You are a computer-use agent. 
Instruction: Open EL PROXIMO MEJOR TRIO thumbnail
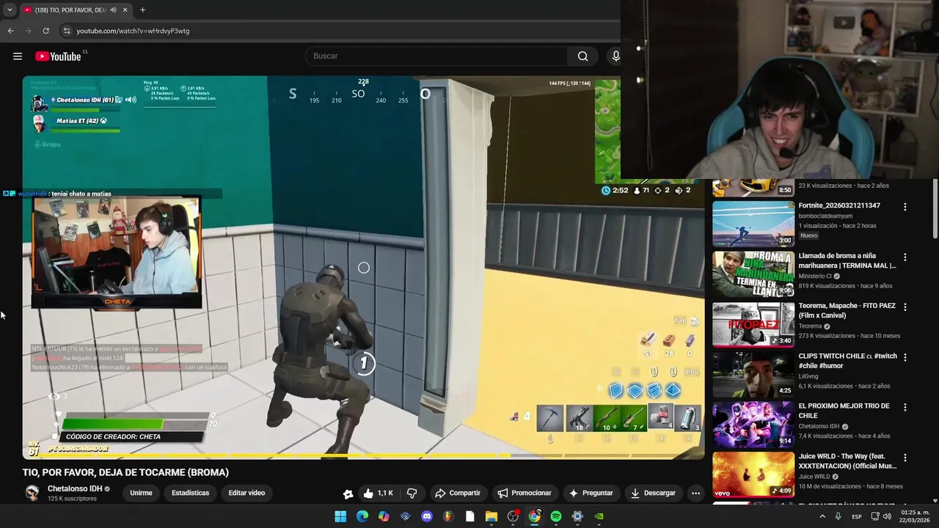coord(753,424)
